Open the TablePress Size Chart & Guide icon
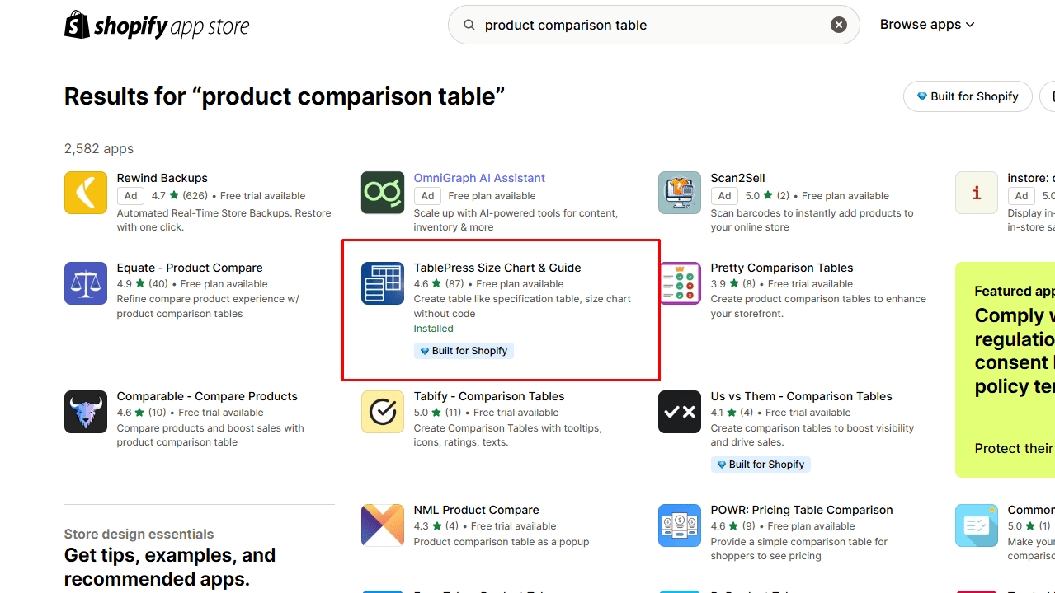1055x593 pixels. coord(383,283)
